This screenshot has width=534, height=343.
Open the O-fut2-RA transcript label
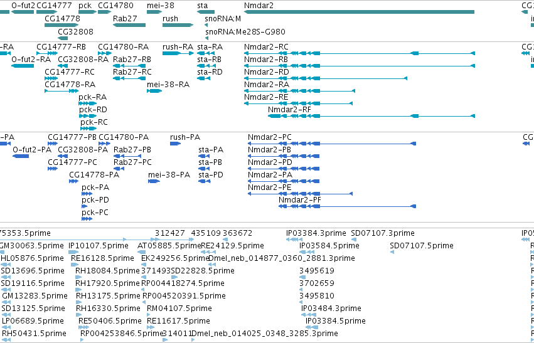tap(31, 59)
